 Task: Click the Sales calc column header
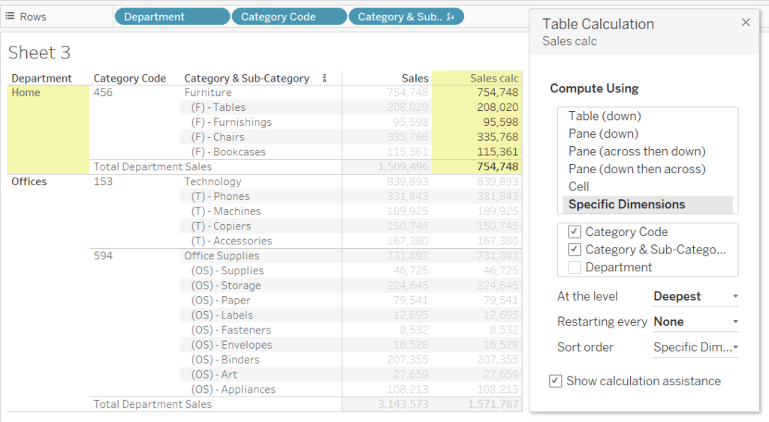(x=493, y=78)
